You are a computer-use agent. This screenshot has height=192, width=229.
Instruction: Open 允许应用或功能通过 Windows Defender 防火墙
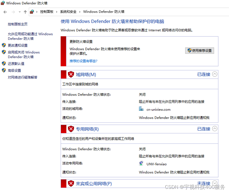click(30, 36)
